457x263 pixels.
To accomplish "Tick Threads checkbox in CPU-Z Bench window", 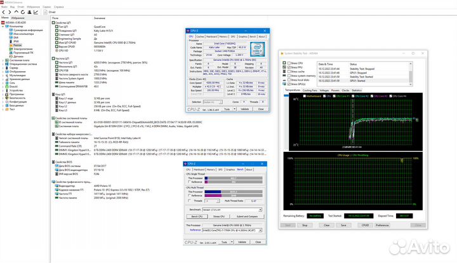I will coord(190,201).
